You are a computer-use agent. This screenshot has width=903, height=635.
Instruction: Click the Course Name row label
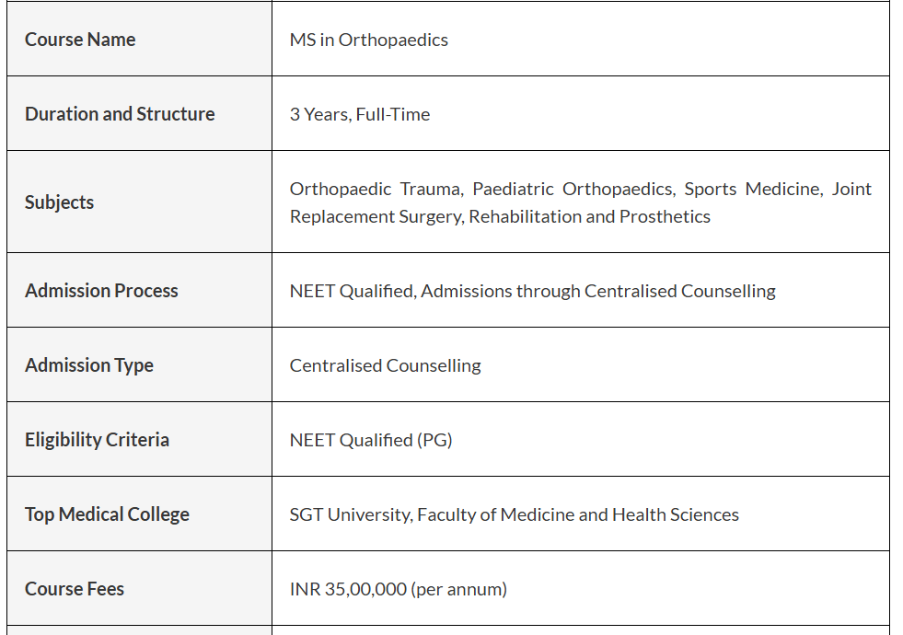pos(80,40)
